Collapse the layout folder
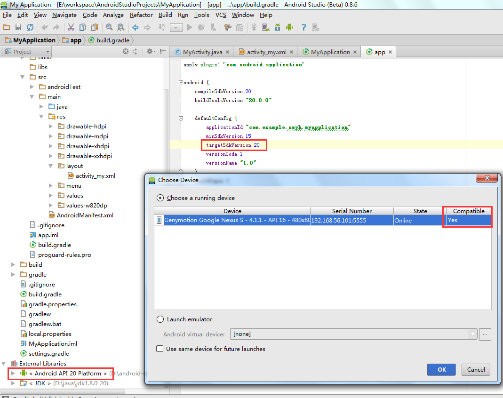503x398 pixels. pos(51,166)
